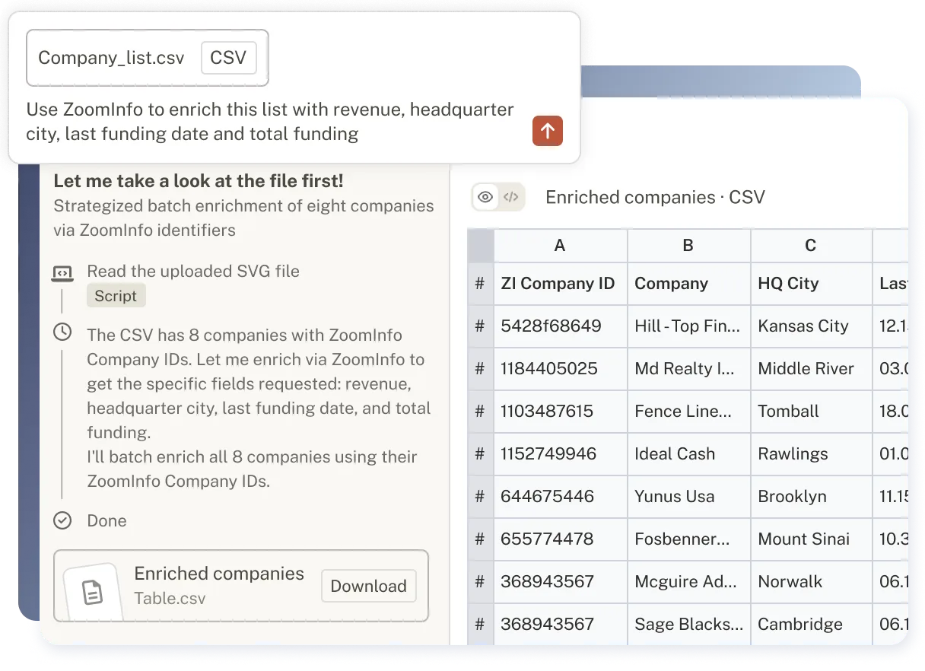Screen dimensions: 925x671
Task: Click the clock icon beside the CSV summary
Action: click(x=62, y=332)
